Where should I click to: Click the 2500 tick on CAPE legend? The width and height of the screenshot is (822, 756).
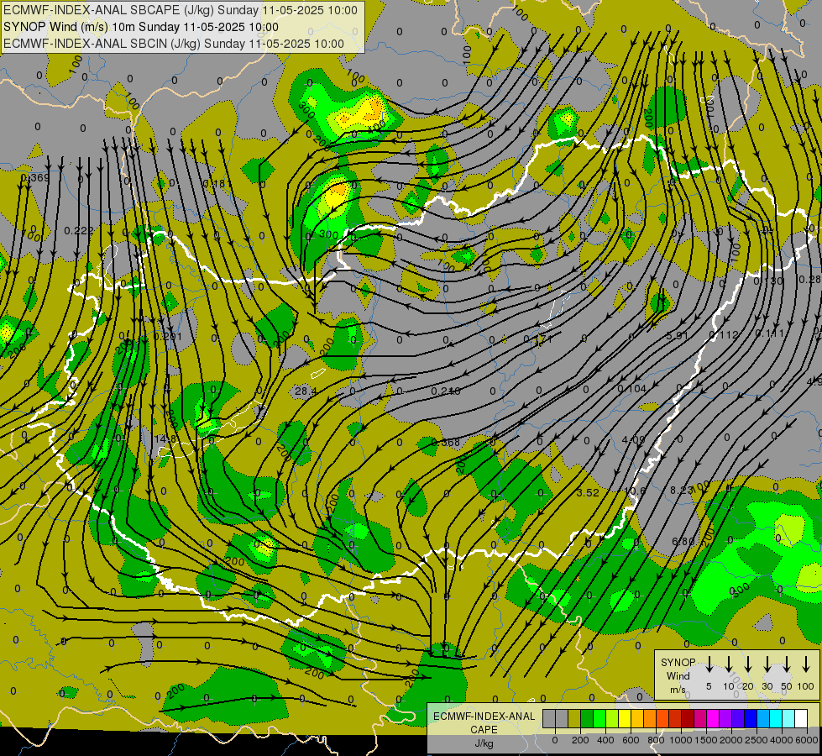tap(757, 740)
